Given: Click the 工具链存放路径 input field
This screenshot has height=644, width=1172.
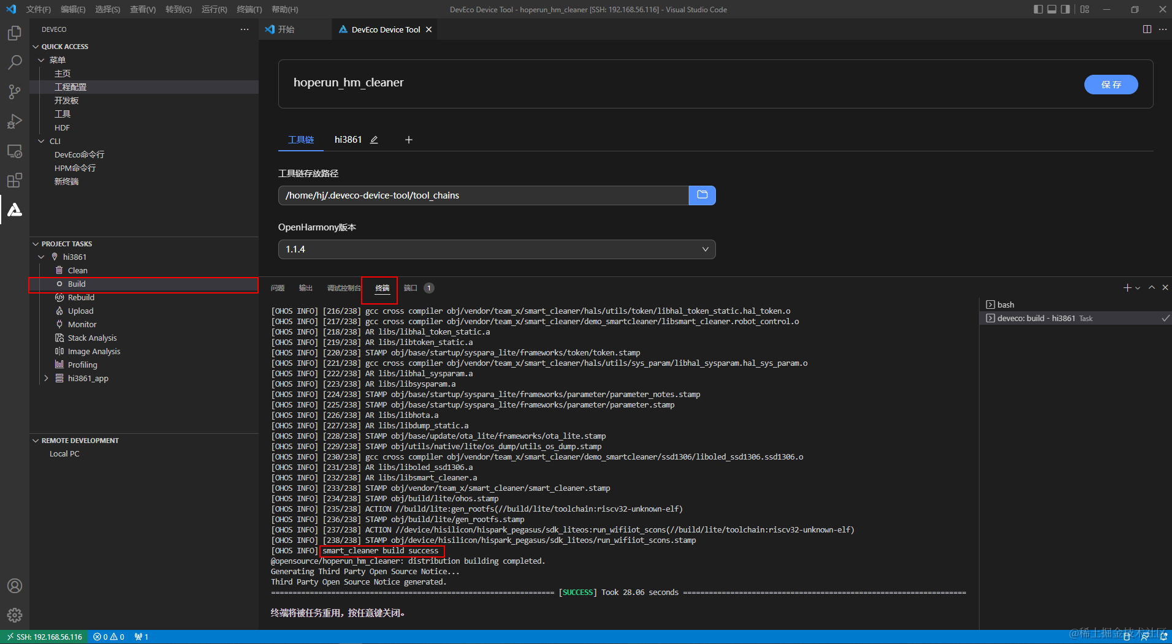Looking at the screenshot, I should (484, 195).
